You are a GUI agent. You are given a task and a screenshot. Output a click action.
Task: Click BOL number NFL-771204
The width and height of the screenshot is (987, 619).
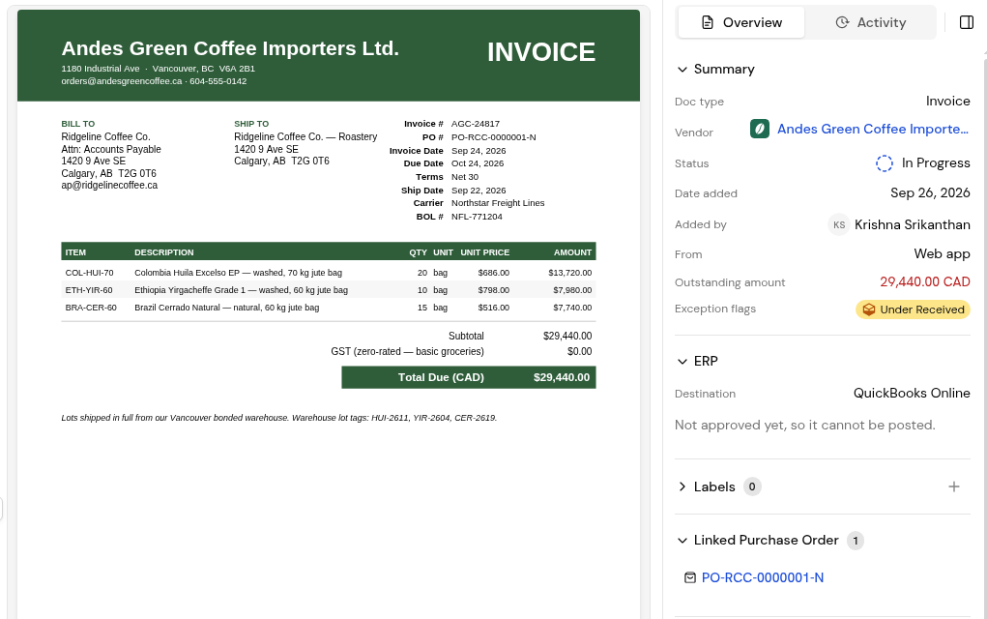point(477,217)
